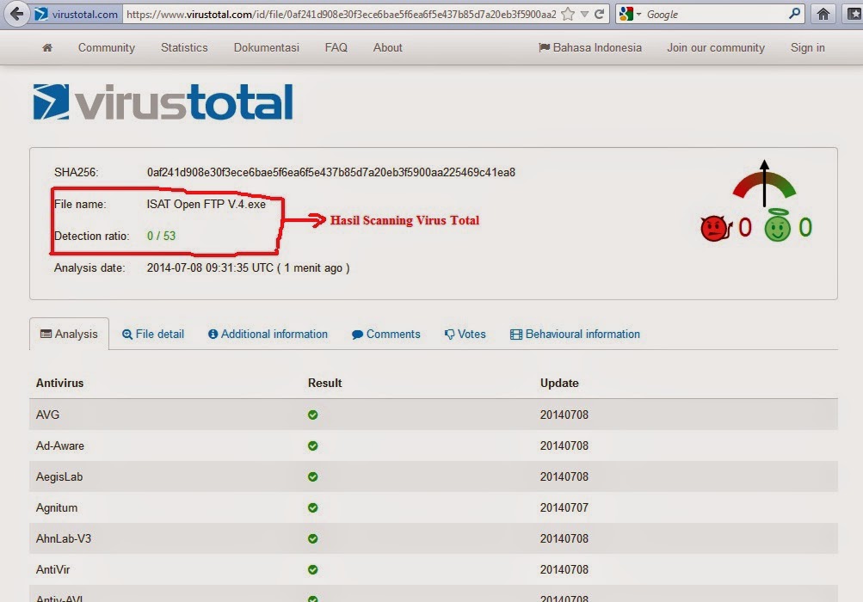Click the AntiVir antivirus row name
The height and width of the screenshot is (602, 863).
click(52, 569)
